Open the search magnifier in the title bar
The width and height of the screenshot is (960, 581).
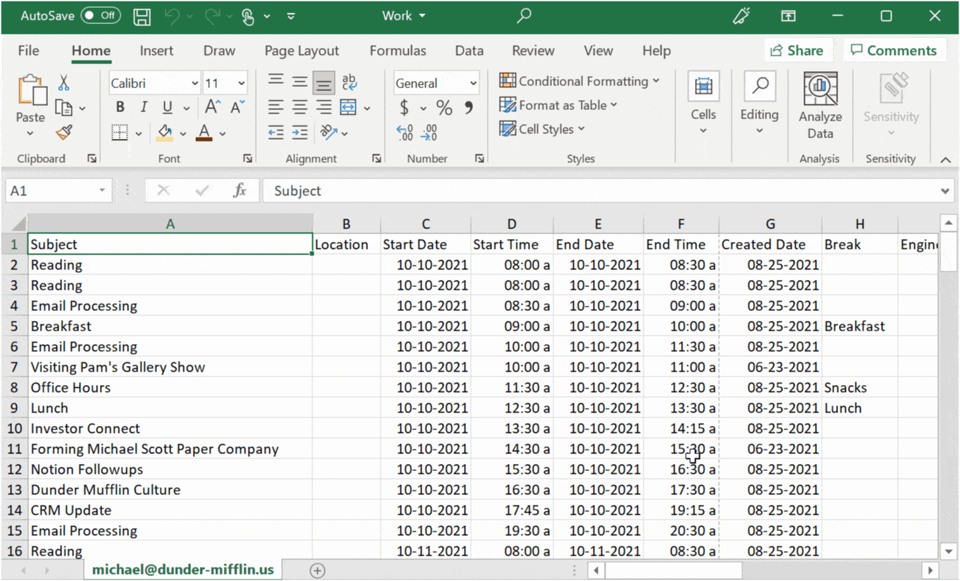(x=524, y=16)
